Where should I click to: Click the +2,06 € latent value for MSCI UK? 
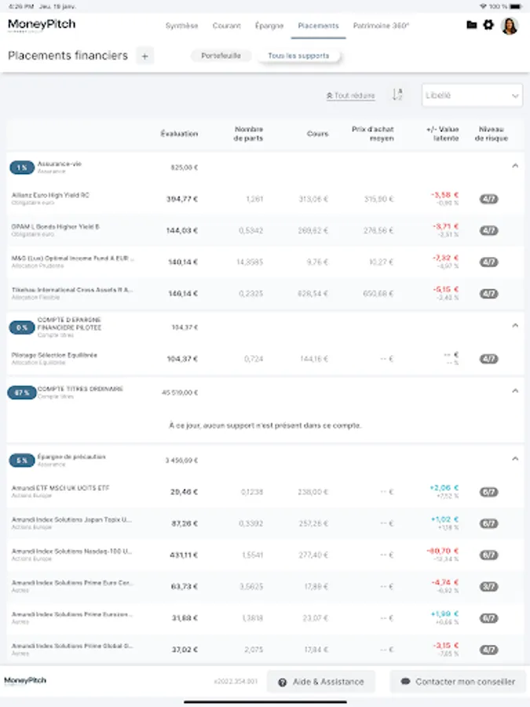pyautogui.click(x=444, y=488)
